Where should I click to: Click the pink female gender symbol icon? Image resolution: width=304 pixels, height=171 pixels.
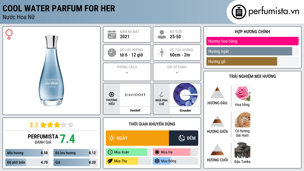(9, 34)
